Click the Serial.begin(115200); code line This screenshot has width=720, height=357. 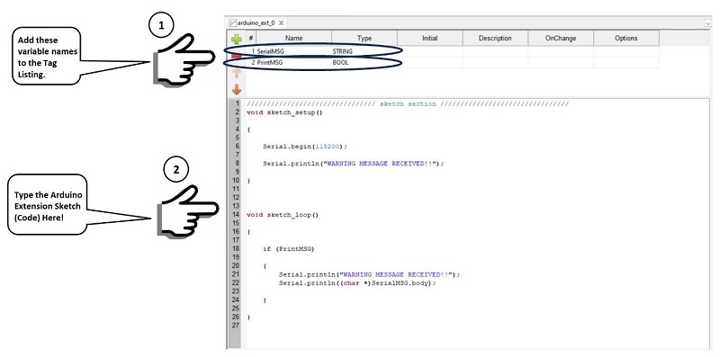coord(305,147)
